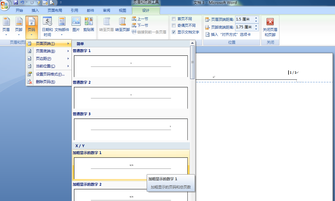
Task: Open the 页脚 footer gallery
Action: click(x=19, y=26)
